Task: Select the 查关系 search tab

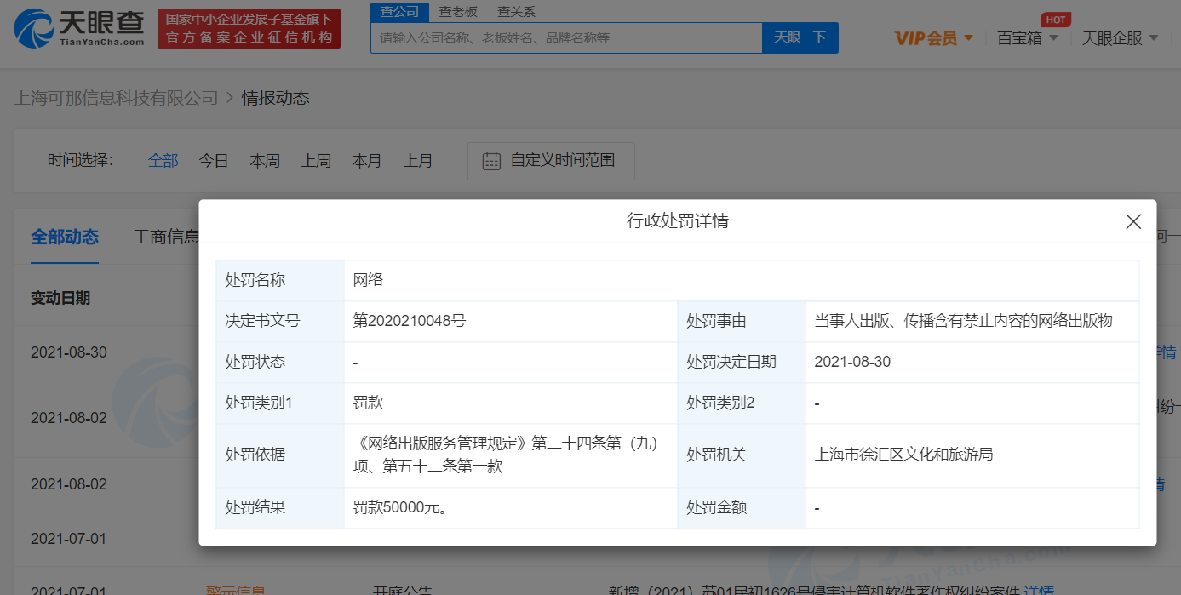Action: click(x=517, y=12)
